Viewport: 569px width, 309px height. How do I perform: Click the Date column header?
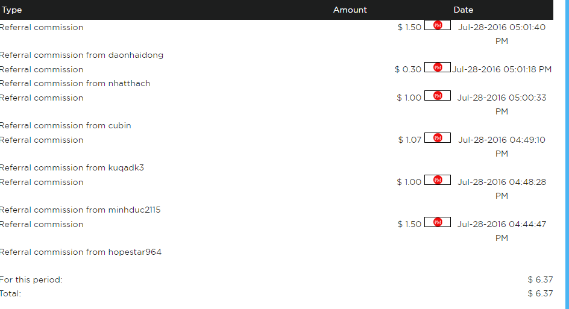tap(463, 10)
